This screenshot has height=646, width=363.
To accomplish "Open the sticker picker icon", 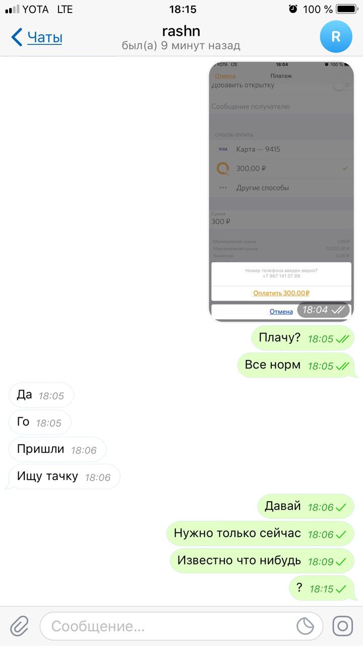I will 305,626.
